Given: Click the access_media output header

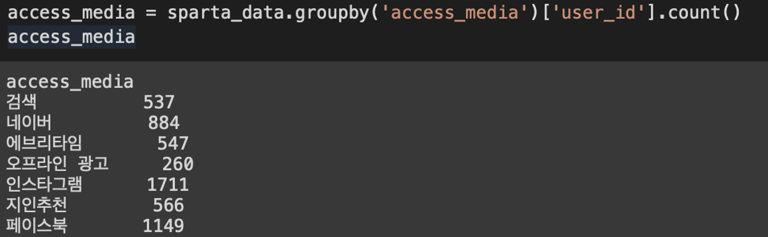Looking at the screenshot, I should [x=70, y=82].
